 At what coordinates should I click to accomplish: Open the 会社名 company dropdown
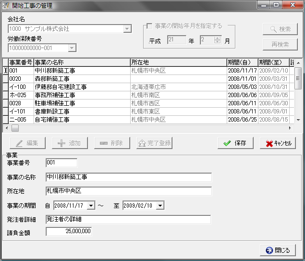[x=127, y=29]
